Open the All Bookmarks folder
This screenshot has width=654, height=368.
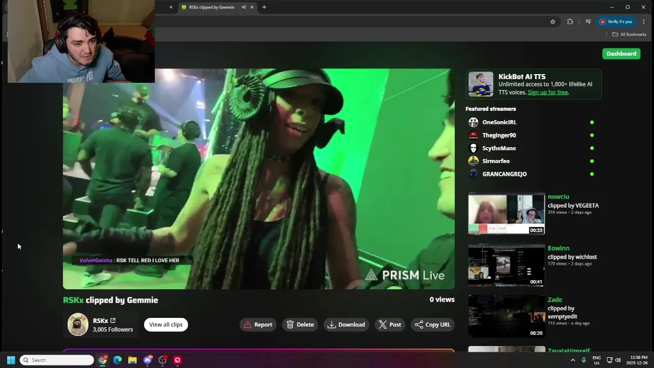click(629, 34)
